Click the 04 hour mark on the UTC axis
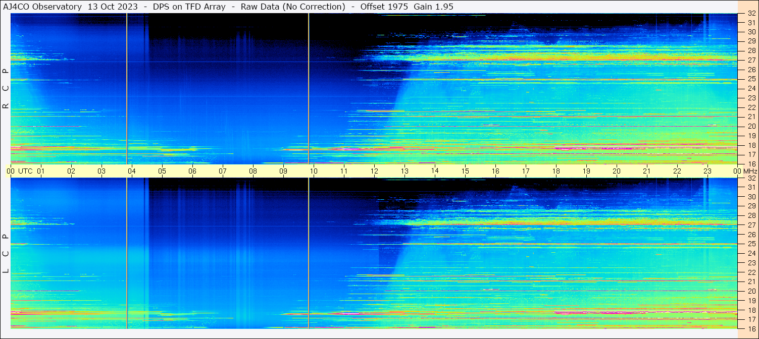 point(132,171)
